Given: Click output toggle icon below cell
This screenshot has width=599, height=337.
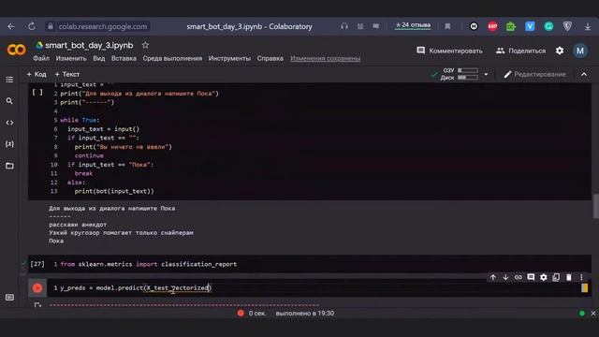Looking at the screenshot, I should pos(37,305).
